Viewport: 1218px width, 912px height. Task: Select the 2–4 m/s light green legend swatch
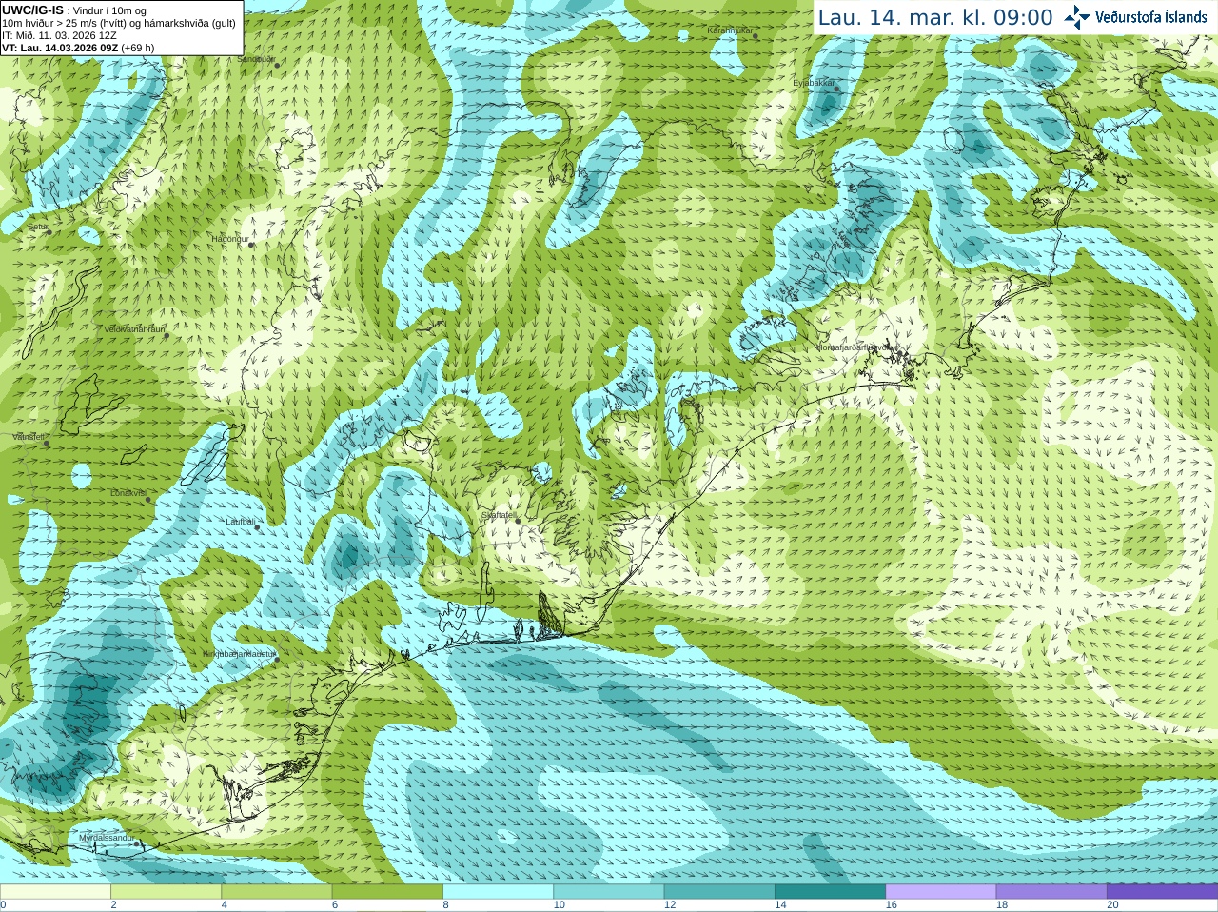pyautogui.click(x=166, y=892)
